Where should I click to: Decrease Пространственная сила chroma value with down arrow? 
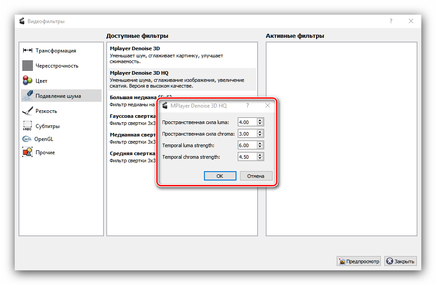click(260, 136)
